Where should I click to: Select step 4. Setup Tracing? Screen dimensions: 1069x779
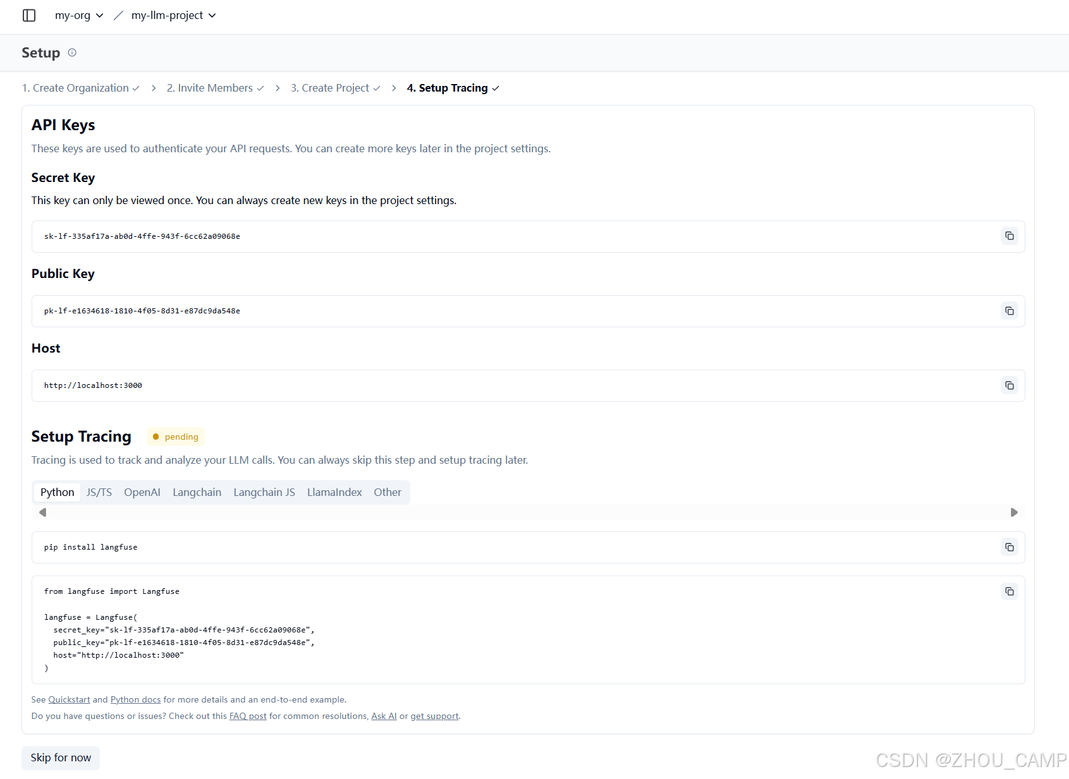tap(453, 88)
